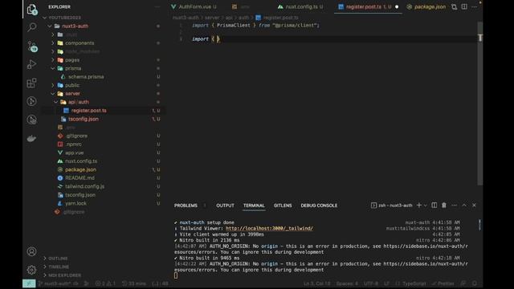Open the PROBLEMS panel tab
The image size is (514, 289).
coord(186,206)
